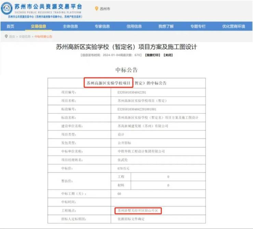Click the 工程 sub-label cell under 暂估价
This screenshot has height=229, width=253.
click(121, 177)
